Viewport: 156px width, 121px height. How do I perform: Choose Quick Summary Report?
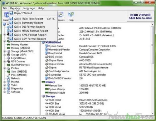pos(33,23)
